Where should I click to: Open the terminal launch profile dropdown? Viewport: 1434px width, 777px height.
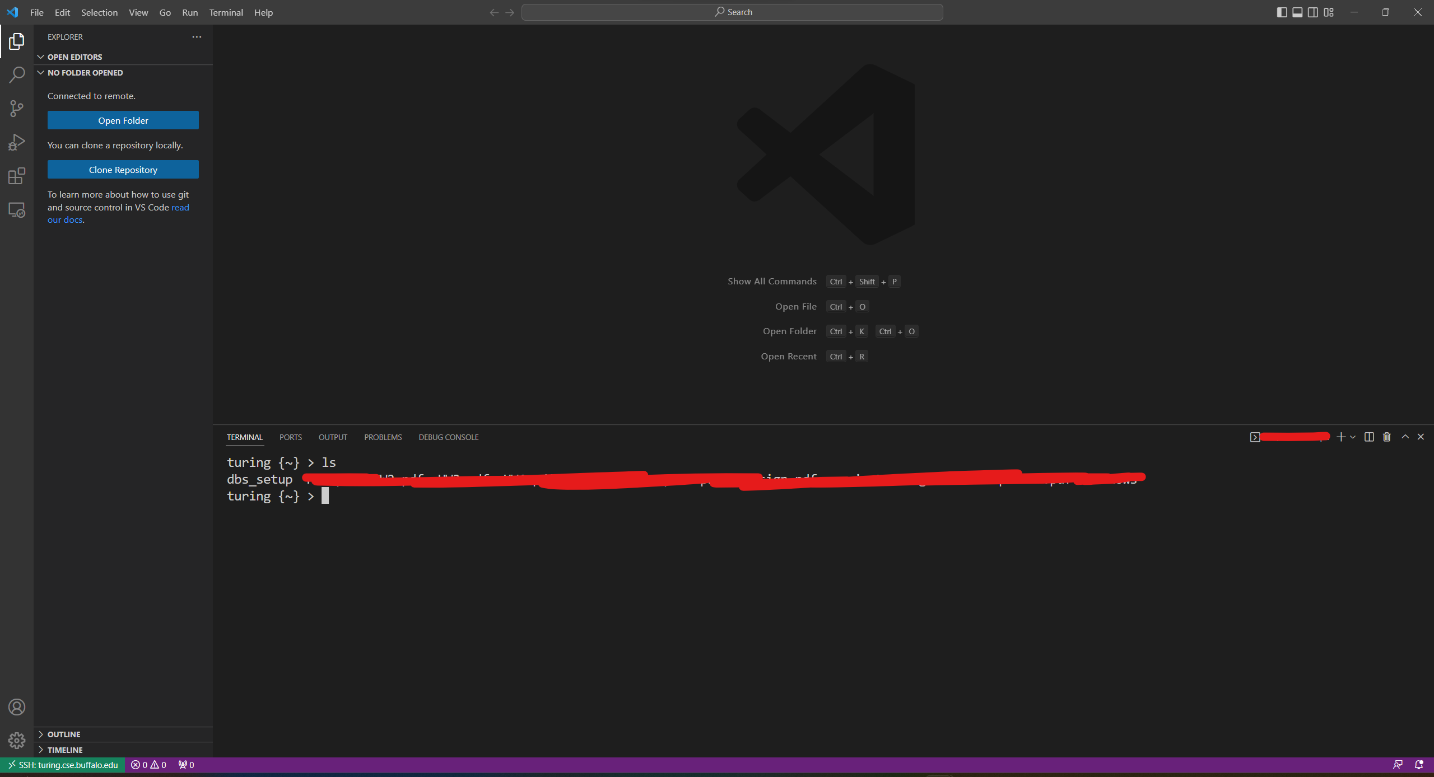click(x=1352, y=437)
